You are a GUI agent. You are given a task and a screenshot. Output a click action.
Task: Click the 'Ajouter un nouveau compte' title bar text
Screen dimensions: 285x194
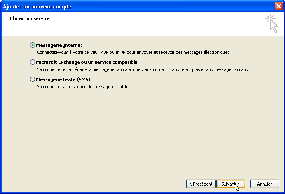coord(37,6)
